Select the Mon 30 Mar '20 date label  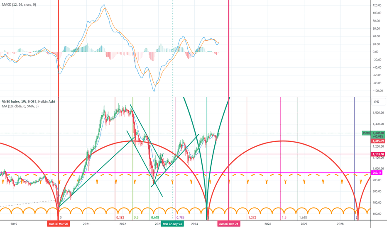59,224
